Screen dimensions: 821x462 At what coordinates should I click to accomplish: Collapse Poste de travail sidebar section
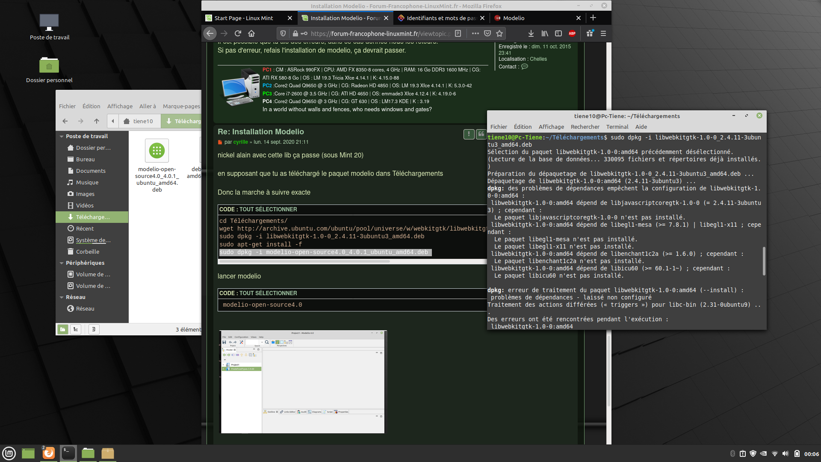[x=62, y=136]
